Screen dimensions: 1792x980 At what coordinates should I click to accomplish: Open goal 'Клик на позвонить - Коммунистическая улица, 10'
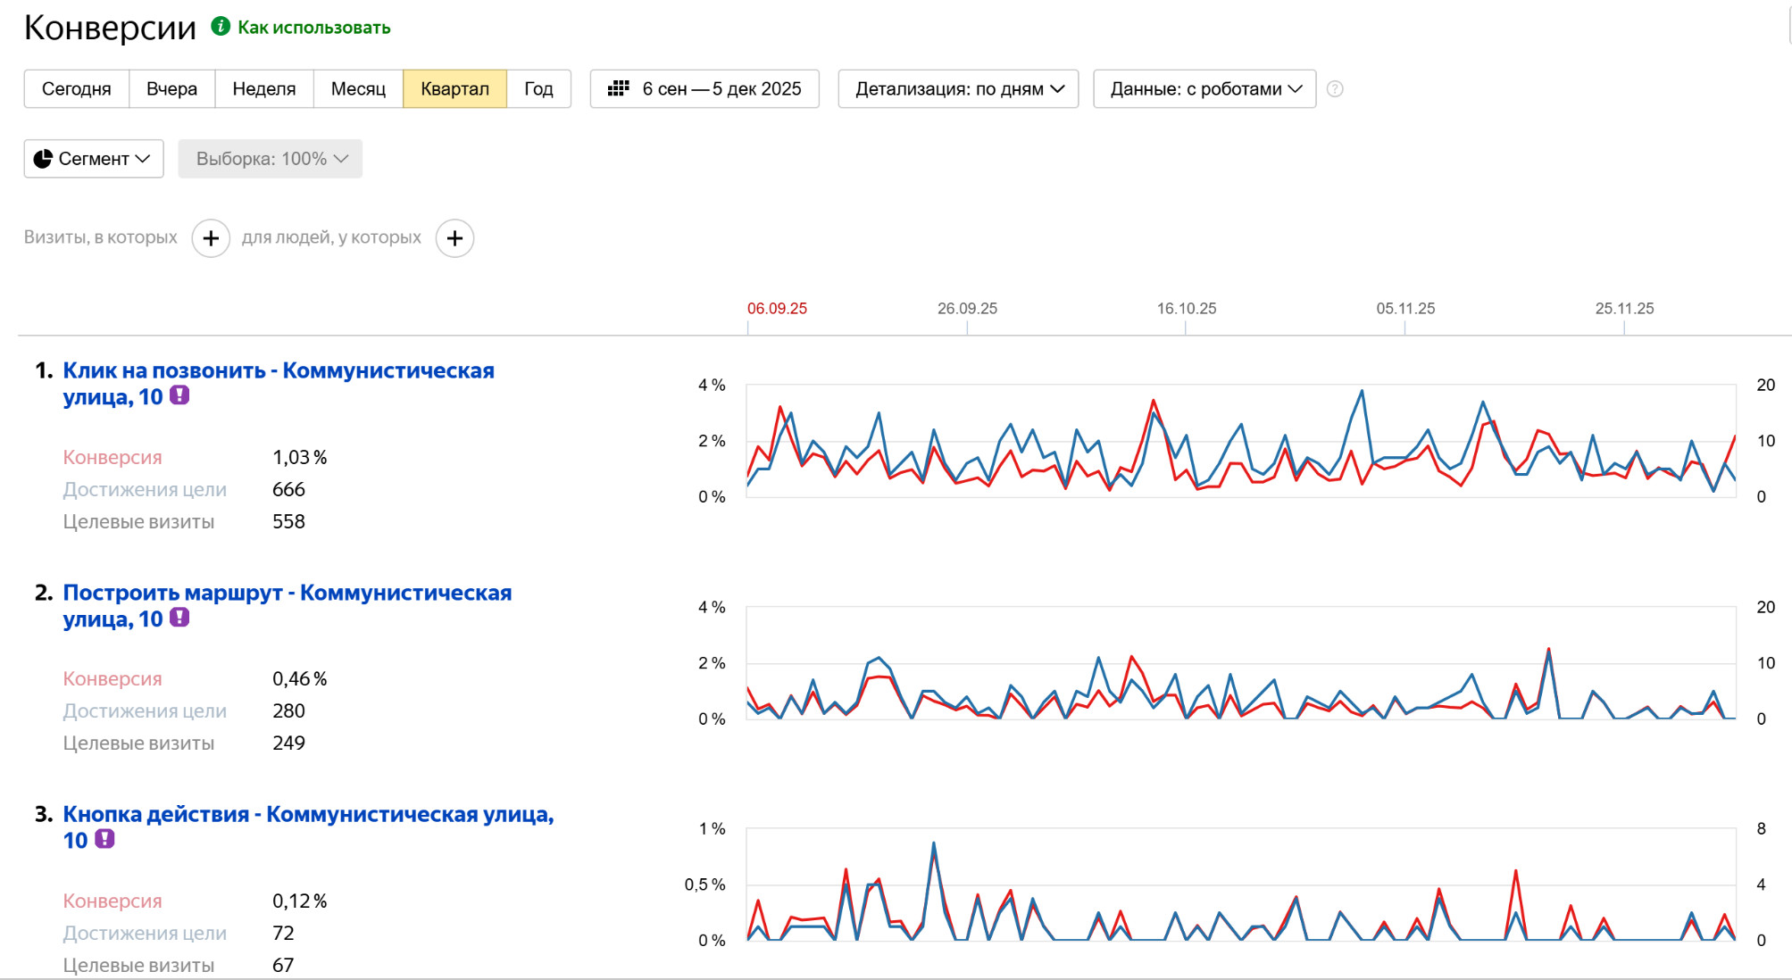click(279, 383)
